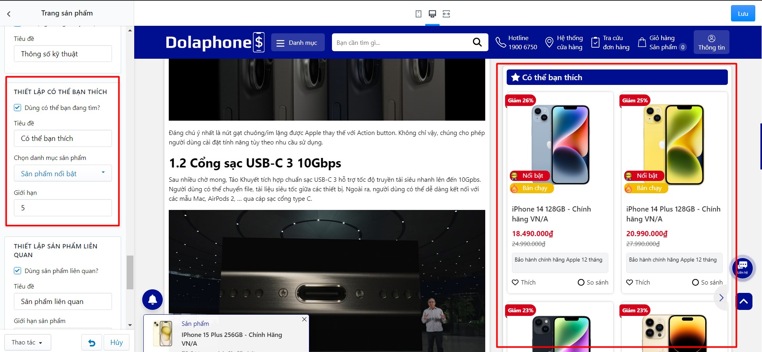Click the 'Giỏ hàng Sản phẩm' cart label

(x=663, y=42)
